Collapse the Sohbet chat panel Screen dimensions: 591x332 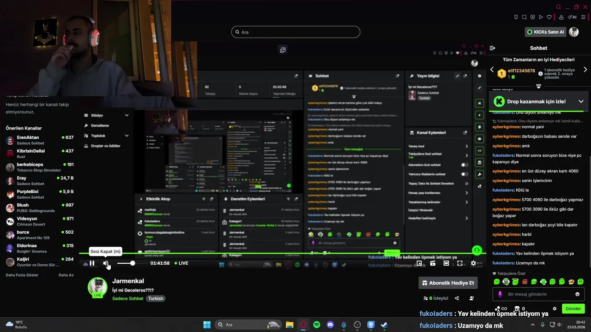pyautogui.click(x=493, y=48)
